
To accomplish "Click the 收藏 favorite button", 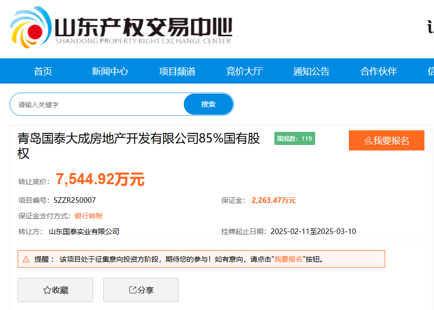I will pyautogui.click(x=55, y=290).
